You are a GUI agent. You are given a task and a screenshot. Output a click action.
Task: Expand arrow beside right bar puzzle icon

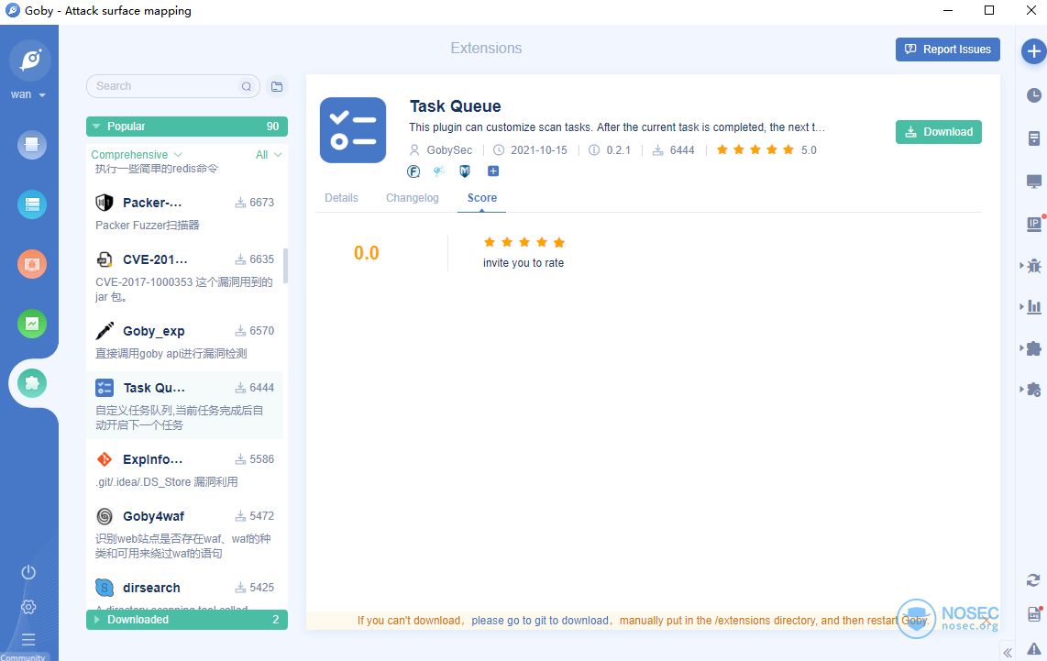point(1021,347)
